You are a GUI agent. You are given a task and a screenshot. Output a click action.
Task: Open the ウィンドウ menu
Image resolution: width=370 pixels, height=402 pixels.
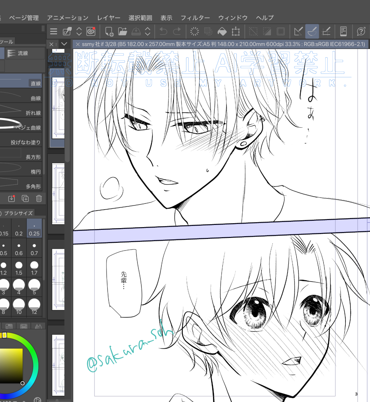(233, 18)
